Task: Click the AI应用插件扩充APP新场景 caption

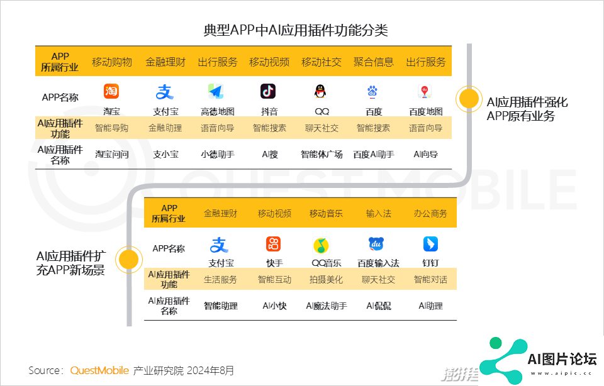Action: tap(71, 263)
